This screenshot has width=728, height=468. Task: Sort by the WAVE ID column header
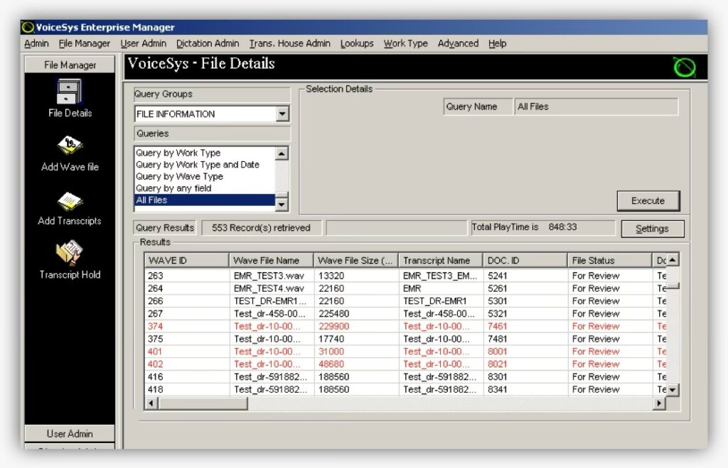(x=186, y=261)
